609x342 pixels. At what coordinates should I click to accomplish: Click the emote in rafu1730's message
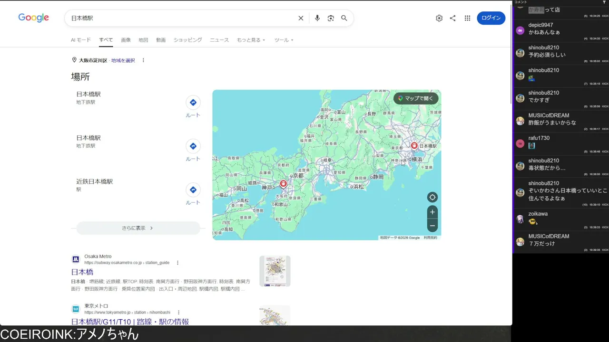pyautogui.click(x=532, y=146)
